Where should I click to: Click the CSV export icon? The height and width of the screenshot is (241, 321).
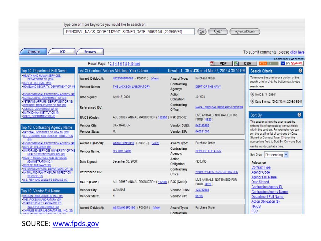click(x=245, y=63)
